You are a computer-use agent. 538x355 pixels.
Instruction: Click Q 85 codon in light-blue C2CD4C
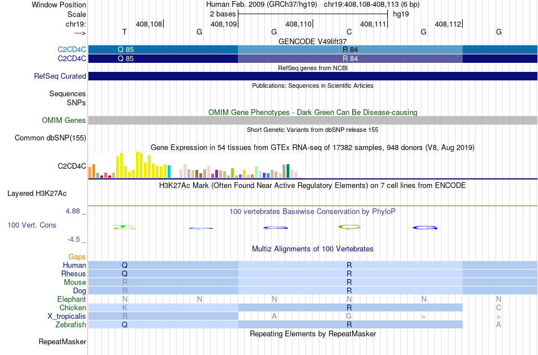tap(126, 50)
